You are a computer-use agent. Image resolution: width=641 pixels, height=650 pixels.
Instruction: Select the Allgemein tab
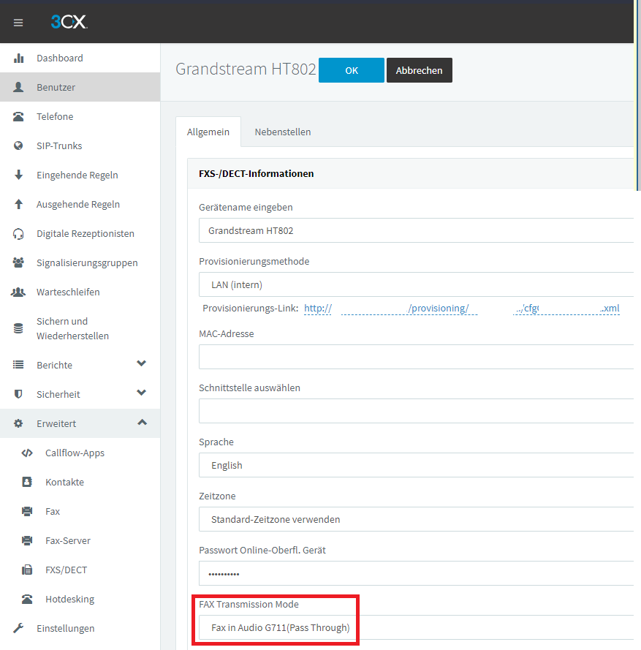point(208,132)
